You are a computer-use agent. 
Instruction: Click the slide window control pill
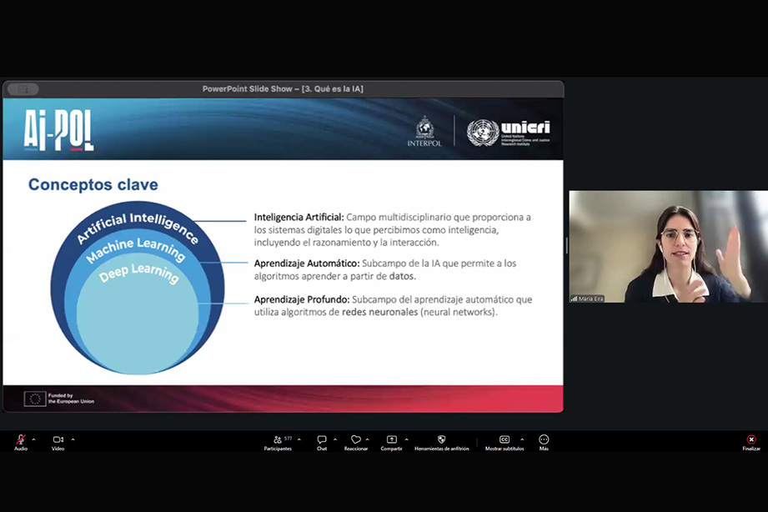click(23, 89)
